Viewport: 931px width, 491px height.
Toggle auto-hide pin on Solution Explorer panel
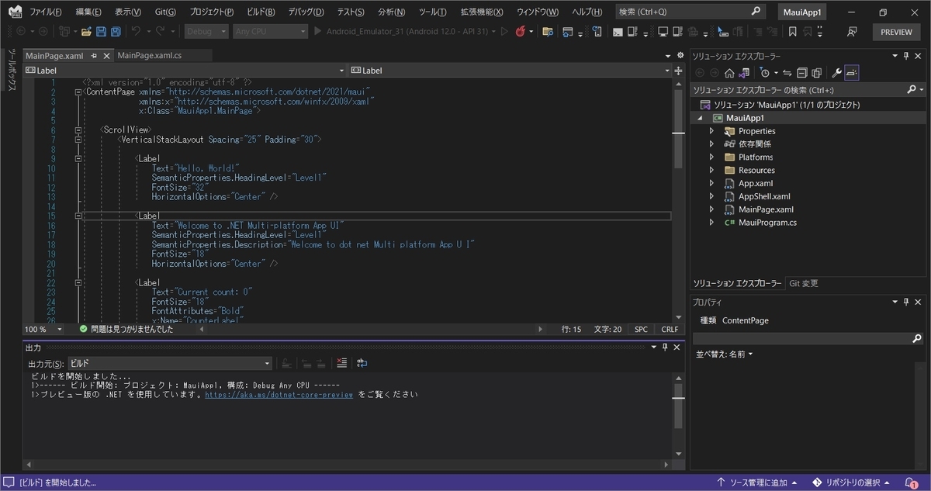(x=905, y=56)
